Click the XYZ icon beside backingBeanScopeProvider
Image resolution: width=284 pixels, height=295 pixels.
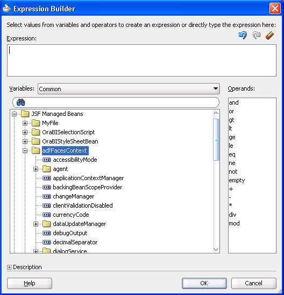click(x=46, y=187)
